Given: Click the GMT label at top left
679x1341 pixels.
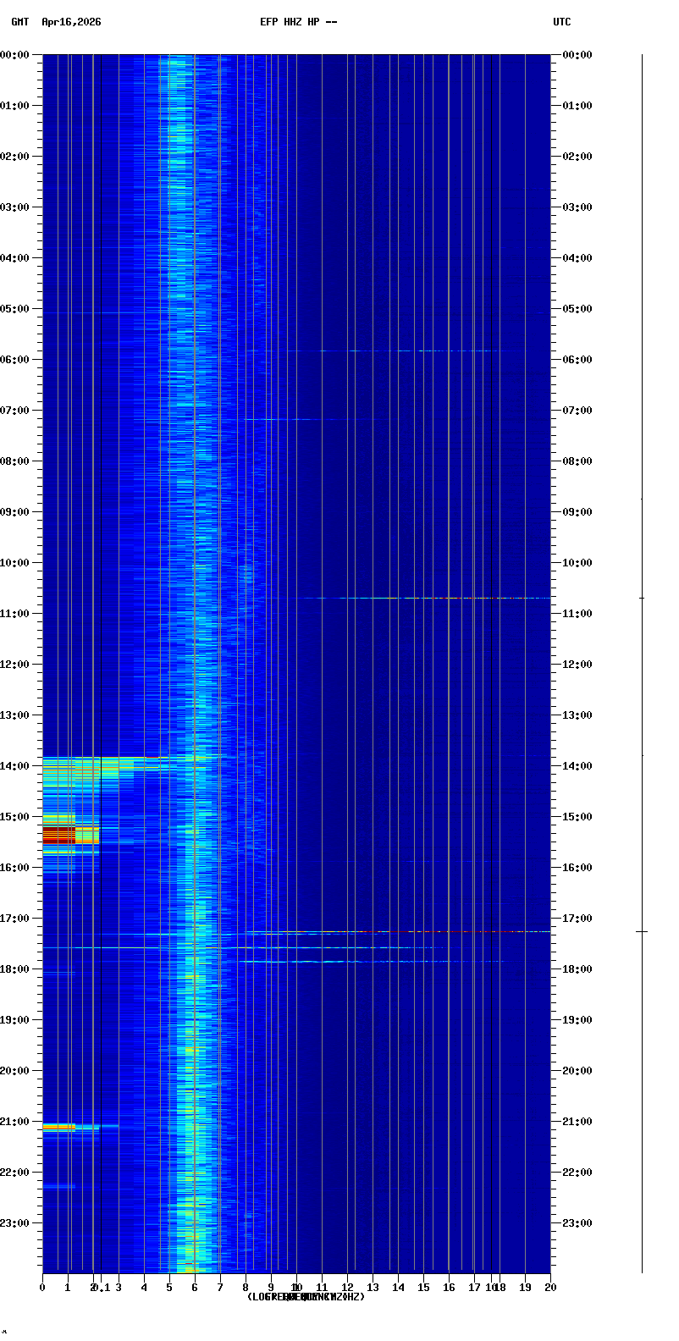Looking at the screenshot, I should (19, 22).
